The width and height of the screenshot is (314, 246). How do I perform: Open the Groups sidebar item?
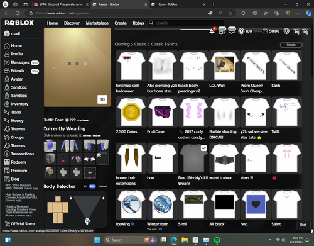pyautogui.click(x=14, y=137)
